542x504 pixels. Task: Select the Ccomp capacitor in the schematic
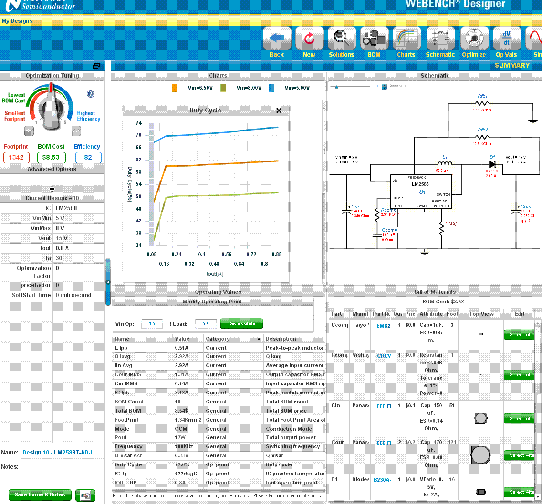[377, 235]
